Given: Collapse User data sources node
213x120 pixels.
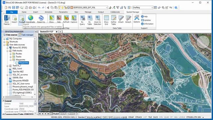Looking at the screenshot, I should tap(4, 45).
